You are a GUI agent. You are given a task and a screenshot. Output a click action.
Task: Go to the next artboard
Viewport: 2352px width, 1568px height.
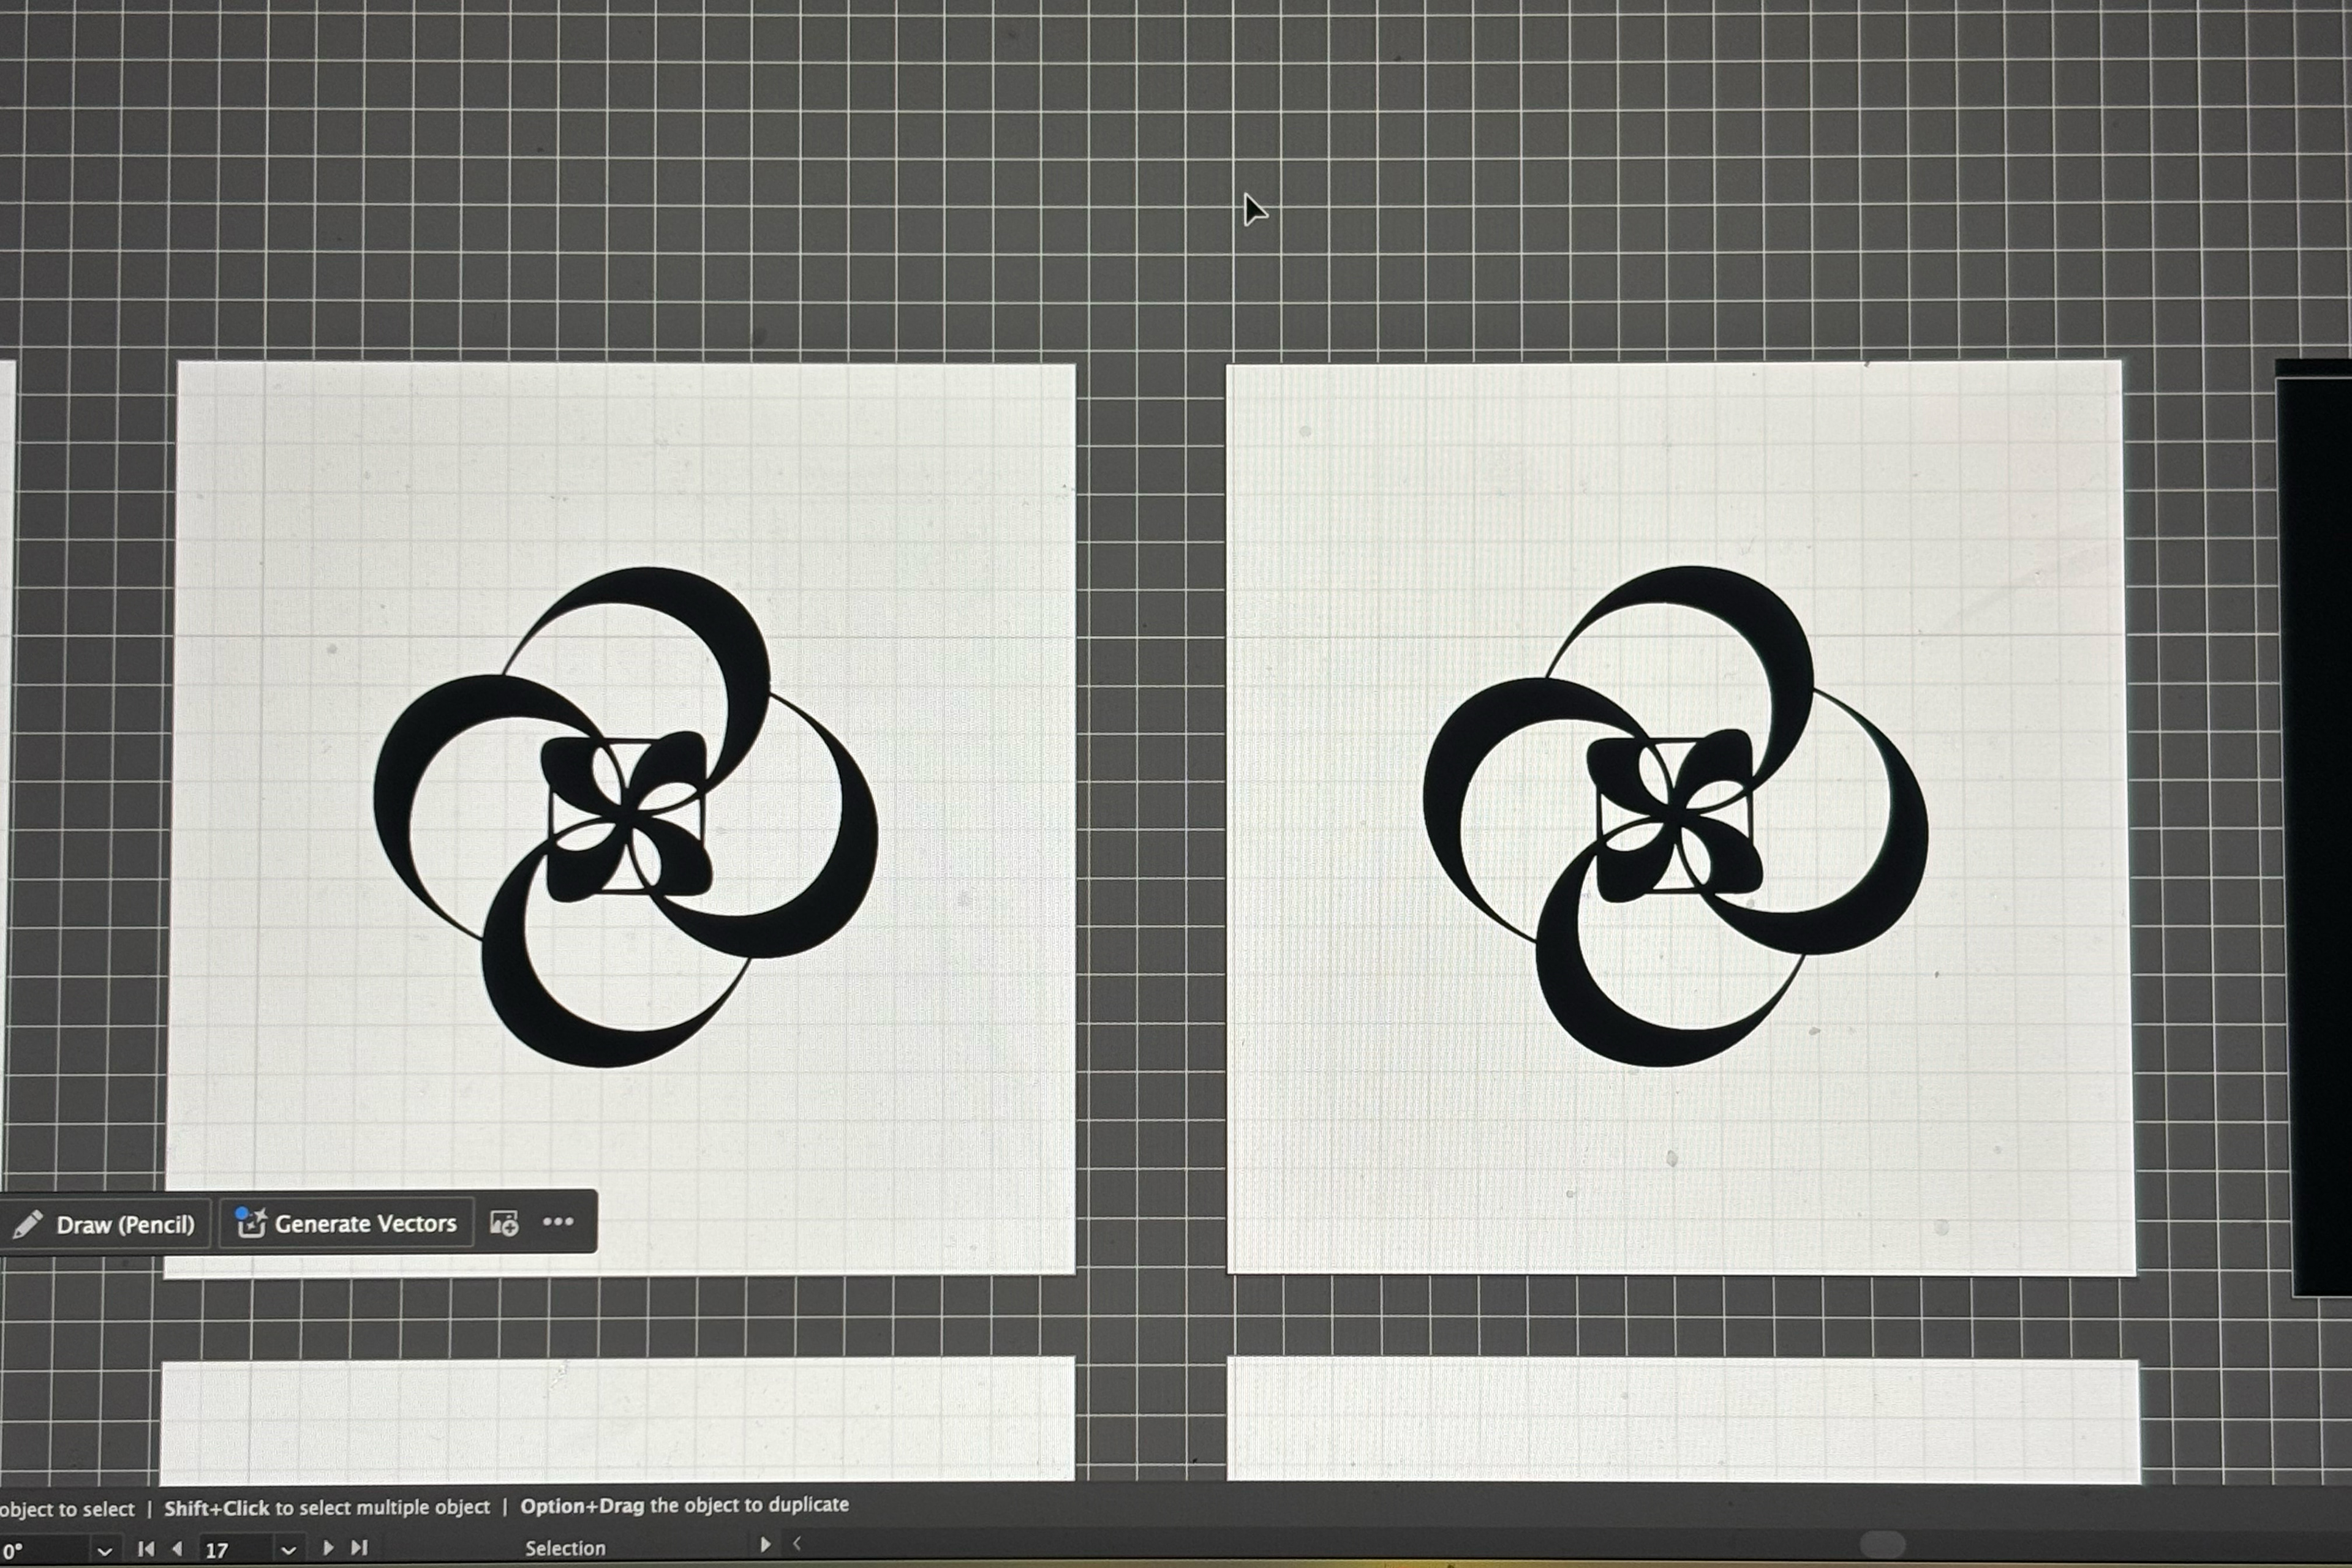pos(328,1547)
